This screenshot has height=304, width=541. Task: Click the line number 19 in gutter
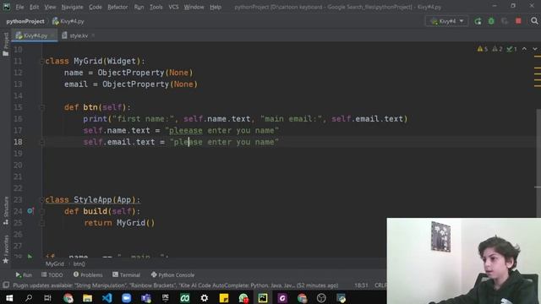tap(18, 154)
